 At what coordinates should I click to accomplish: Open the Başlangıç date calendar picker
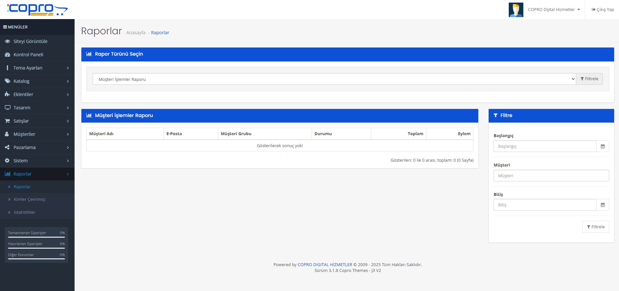pyautogui.click(x=602, y=146)
